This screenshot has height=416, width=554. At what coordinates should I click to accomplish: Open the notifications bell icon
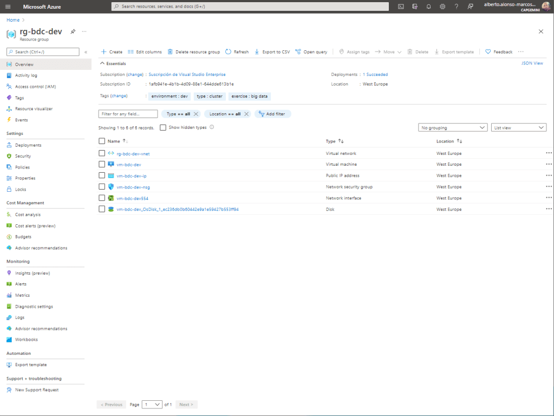point(428,6)
